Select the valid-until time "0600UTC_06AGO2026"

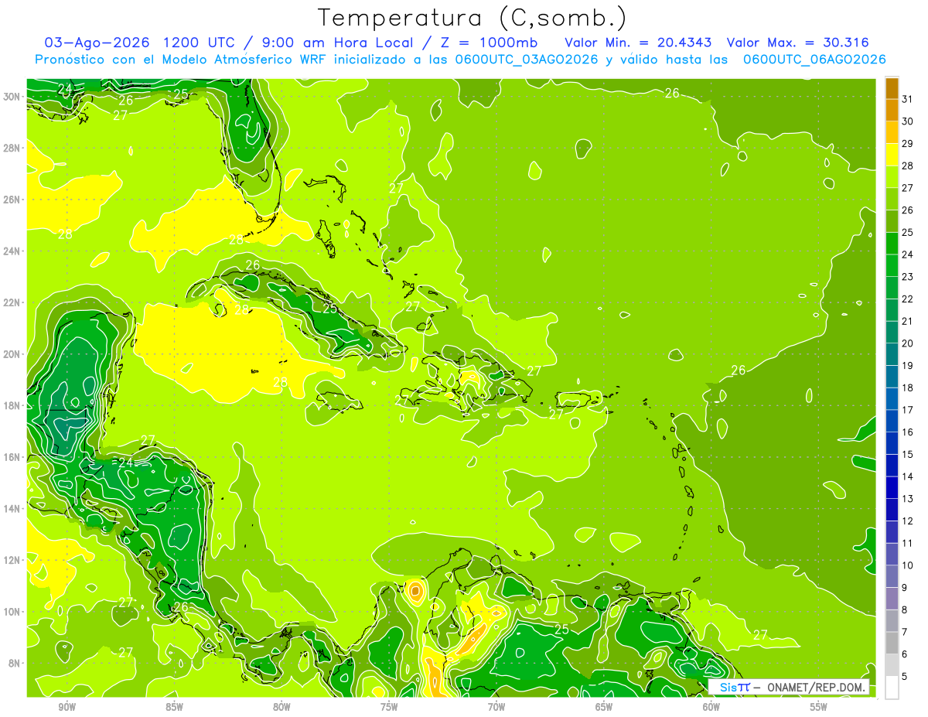[x=814, y=60]
